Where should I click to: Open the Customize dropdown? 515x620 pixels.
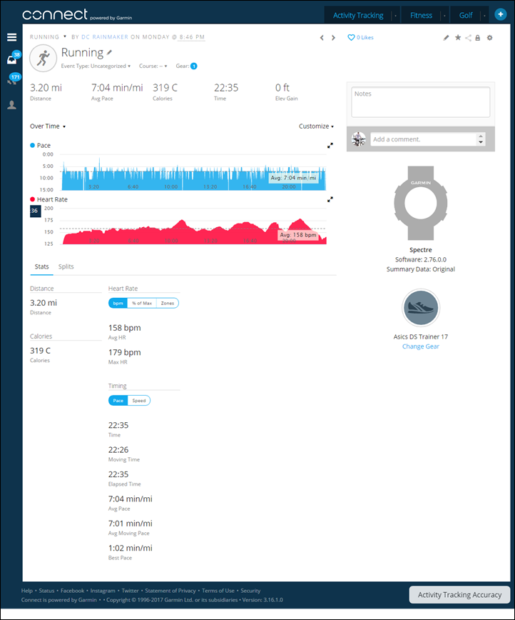click(316, 126)
